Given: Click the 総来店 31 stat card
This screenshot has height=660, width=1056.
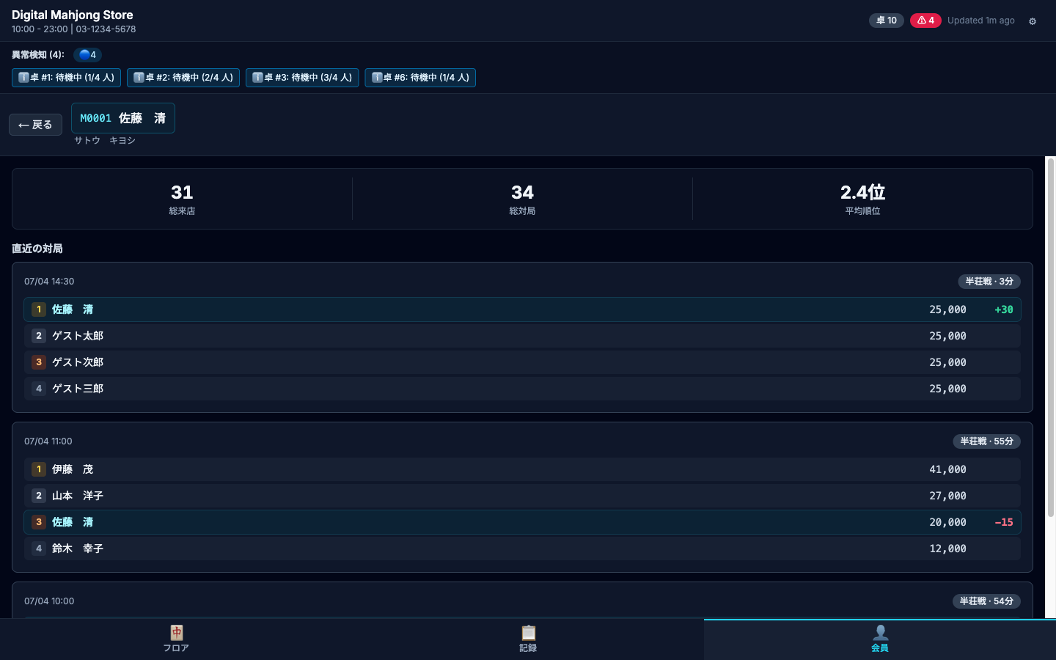Looking at the screenshot, I should click(x=182, y=199).
